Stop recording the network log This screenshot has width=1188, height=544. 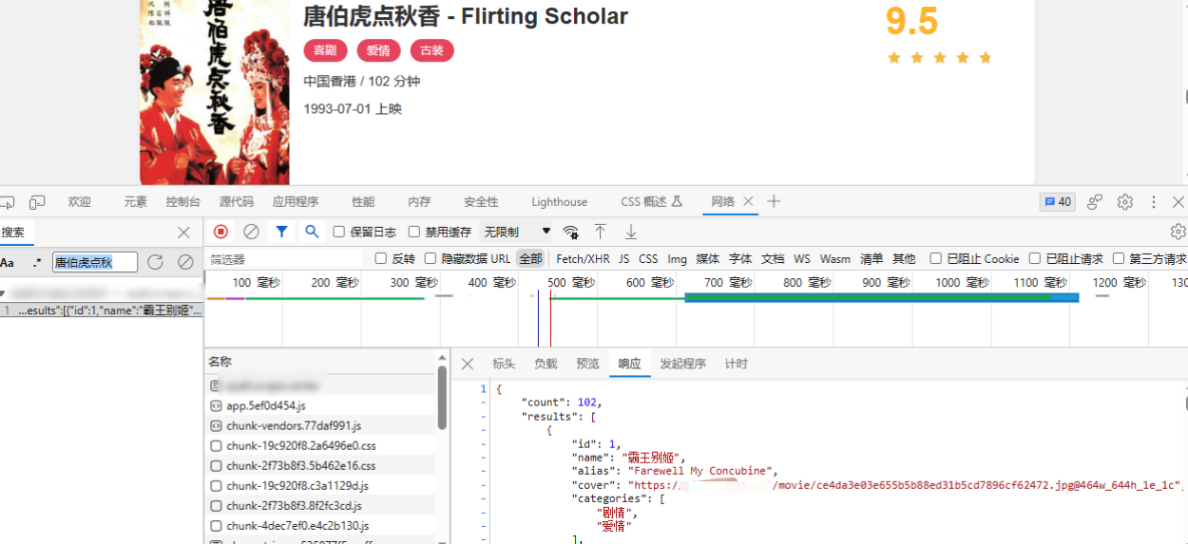tap(220, 232)
